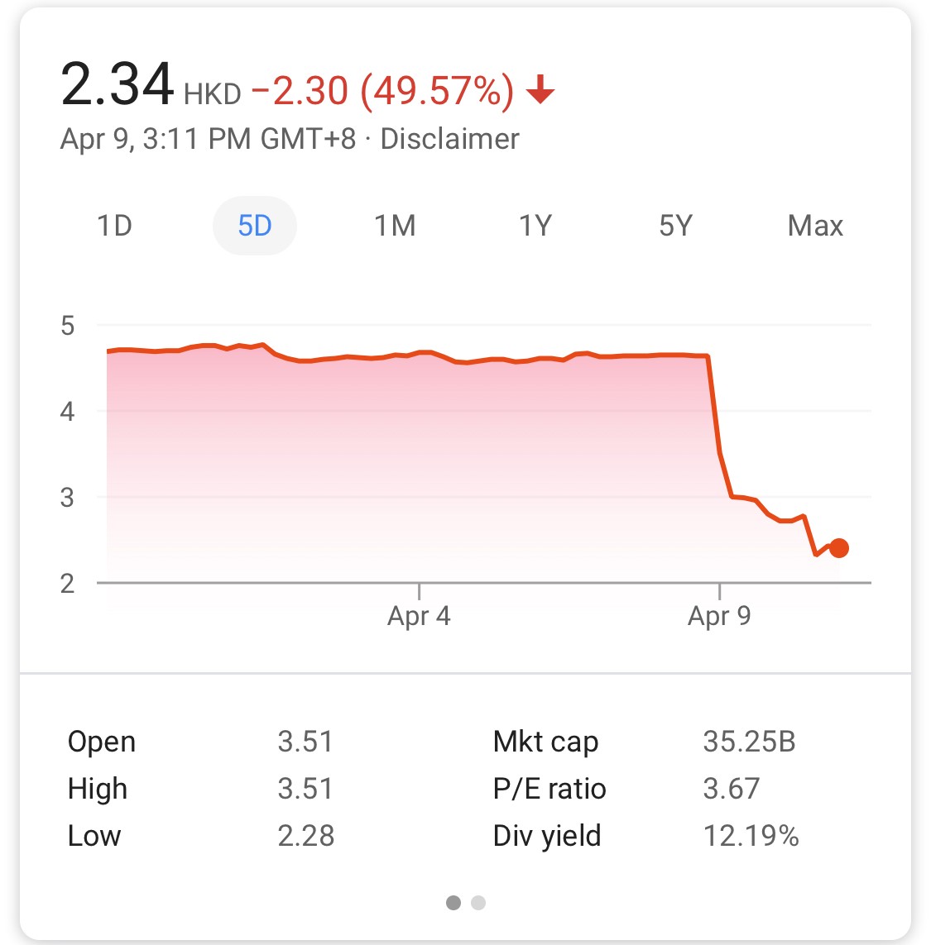Image resolution: width=931 pixels, height=945 pixels.
Task: Click the red down arrow icon
Action: (x=540, y=90)
